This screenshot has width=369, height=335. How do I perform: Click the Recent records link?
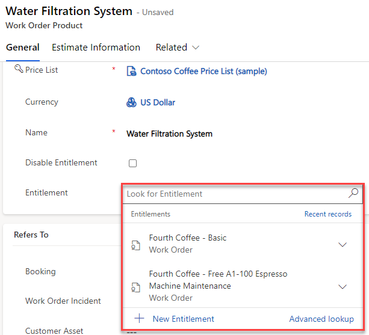tap(328, 214)
